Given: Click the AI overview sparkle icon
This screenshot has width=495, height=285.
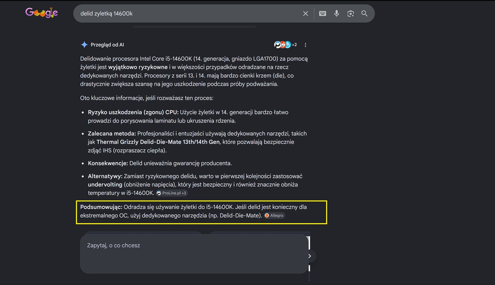Looking at the screenshot, I should tap(84, 45).
